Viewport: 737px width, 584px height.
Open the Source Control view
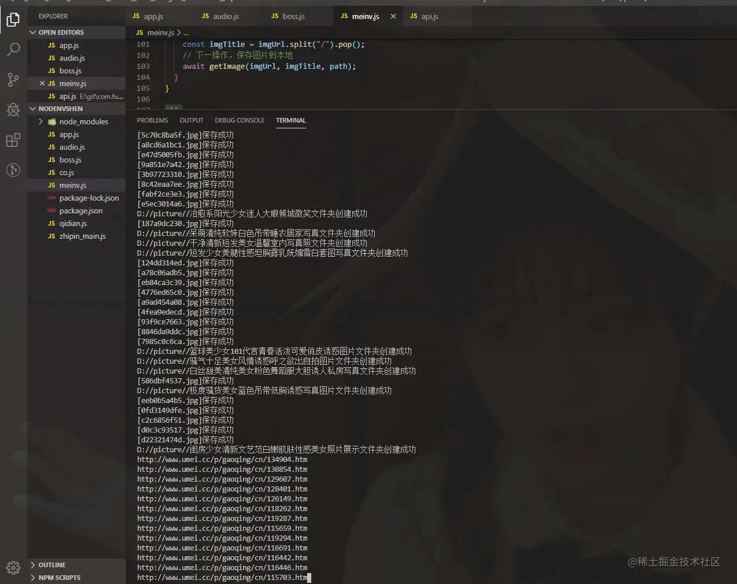(x=13, y=80)
